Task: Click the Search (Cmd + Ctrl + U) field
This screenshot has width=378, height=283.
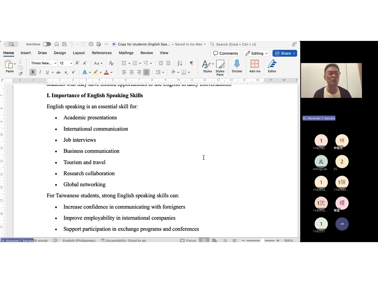Action: click(x=248, y=44)
